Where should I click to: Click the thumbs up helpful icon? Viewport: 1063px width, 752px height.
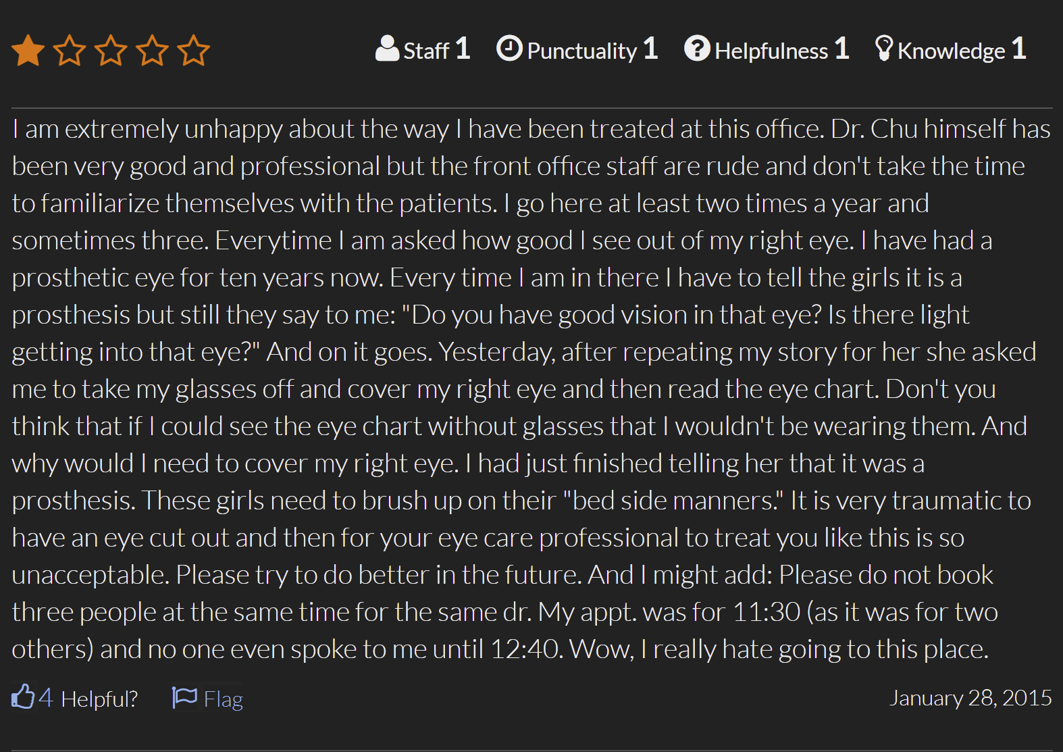[x=23, y=697]
